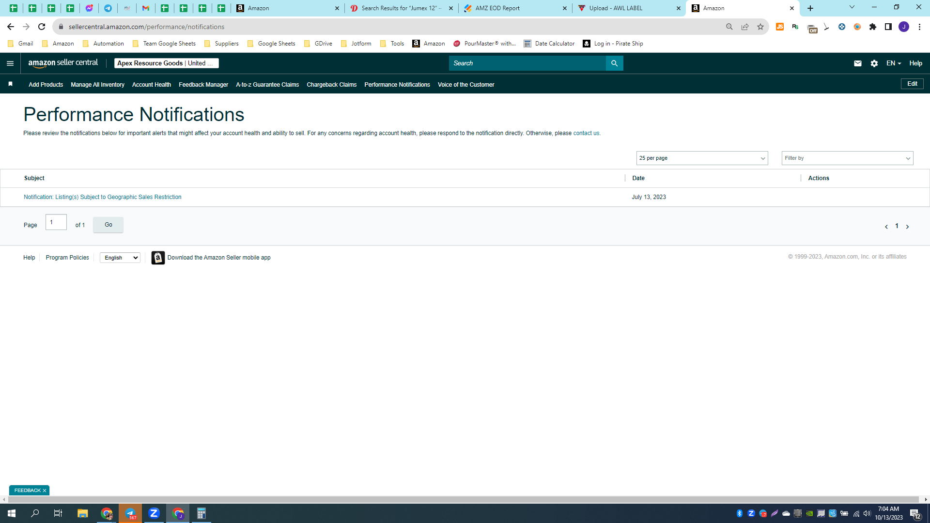Open the browser extensions puzzle icon
Image resolution: width=930 pixels, height=523 pixels.
[873, 27]
